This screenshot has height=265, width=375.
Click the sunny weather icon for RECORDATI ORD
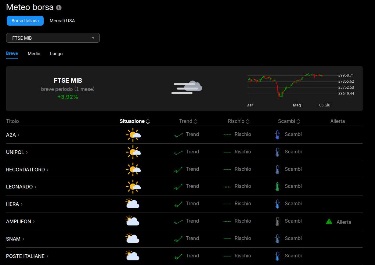pyautogui.click(x=133, y=170)
